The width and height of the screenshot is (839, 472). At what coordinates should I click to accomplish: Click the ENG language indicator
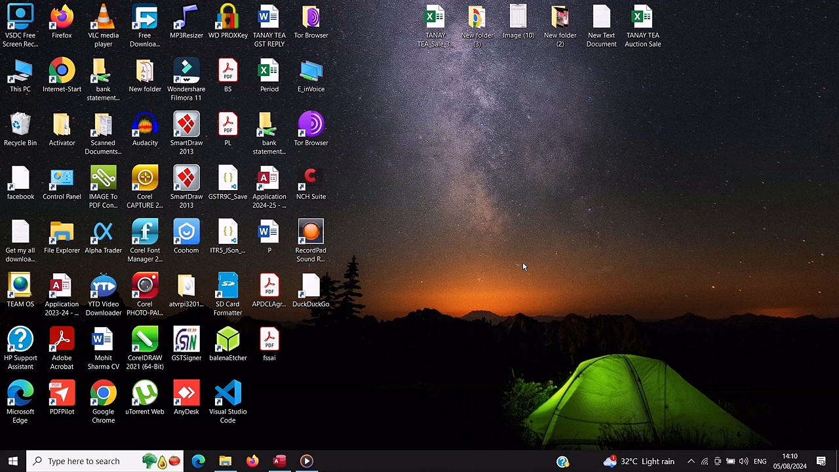[760, 461]
